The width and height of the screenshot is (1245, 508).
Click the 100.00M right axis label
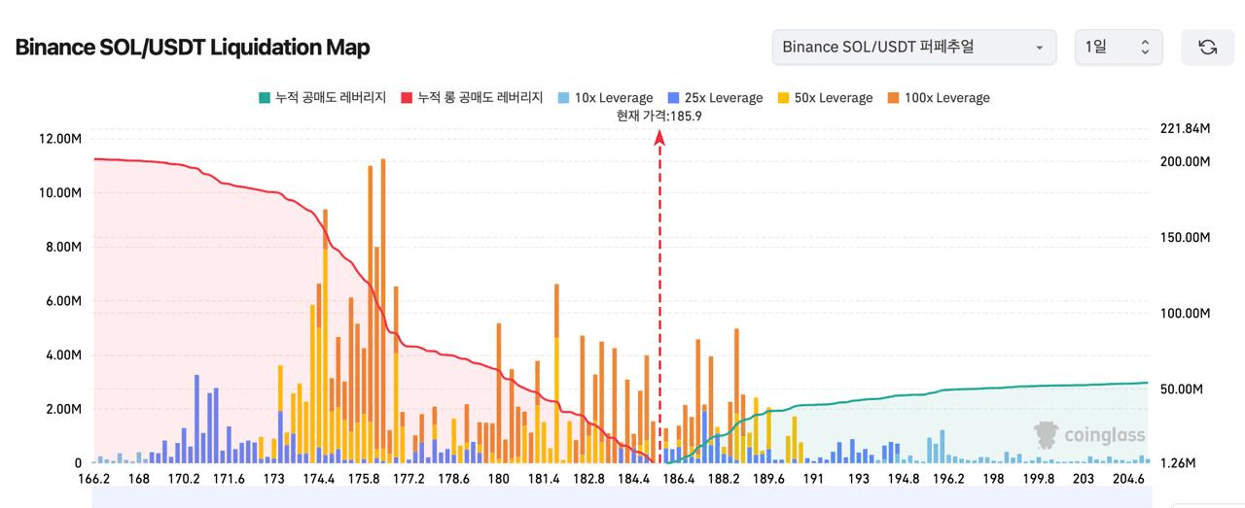pos(1186,313)
